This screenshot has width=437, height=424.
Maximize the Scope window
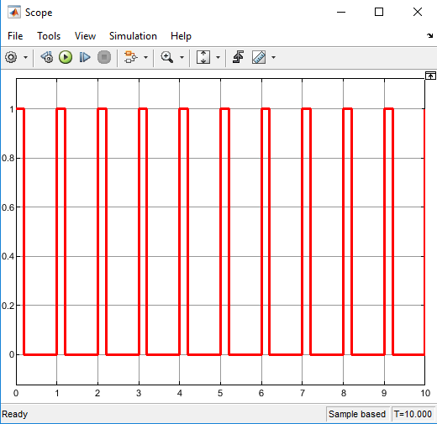point(379,12)
